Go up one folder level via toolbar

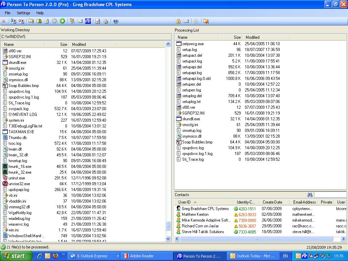tap(39, 21)
